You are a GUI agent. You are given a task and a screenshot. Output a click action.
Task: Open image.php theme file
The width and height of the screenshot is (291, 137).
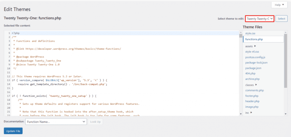pyautogui.click(x=252, y=107)
